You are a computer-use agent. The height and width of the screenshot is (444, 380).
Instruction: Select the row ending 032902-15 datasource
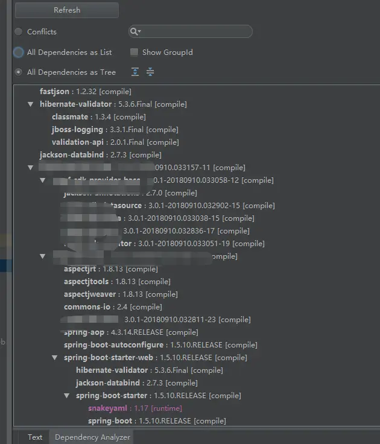[168, 206]
